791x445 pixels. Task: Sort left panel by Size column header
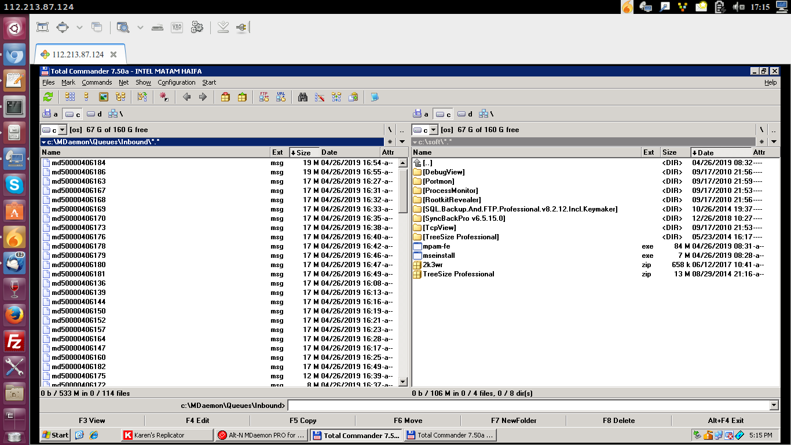click(x=303, y=152)
